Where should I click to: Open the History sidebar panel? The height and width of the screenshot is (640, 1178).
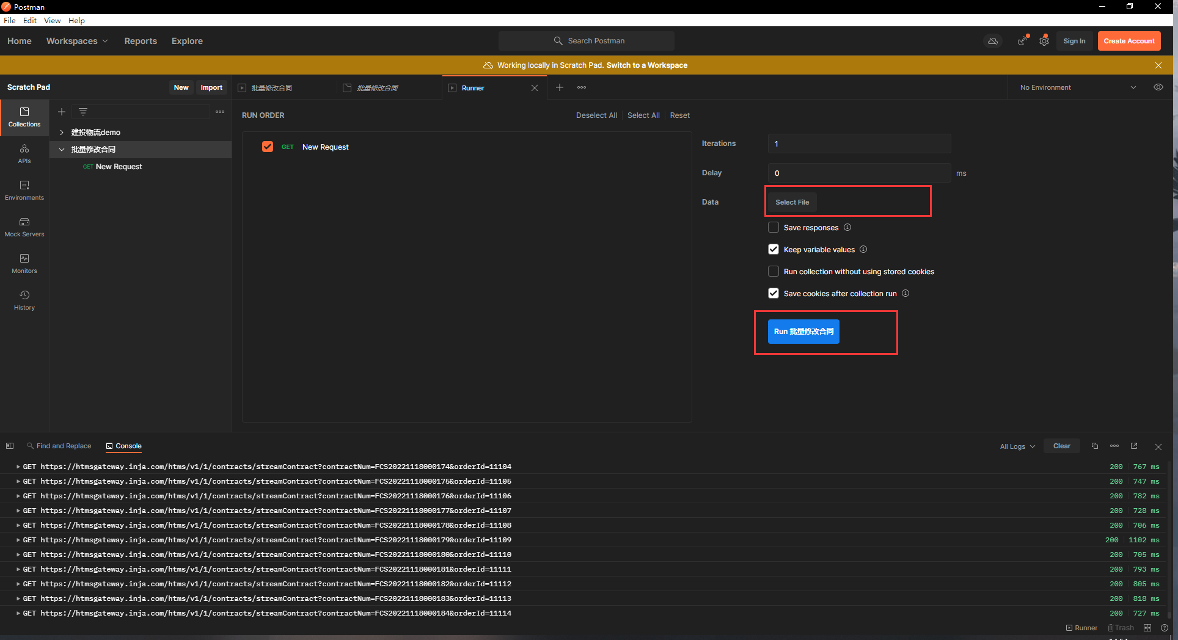tap(24, 300)
